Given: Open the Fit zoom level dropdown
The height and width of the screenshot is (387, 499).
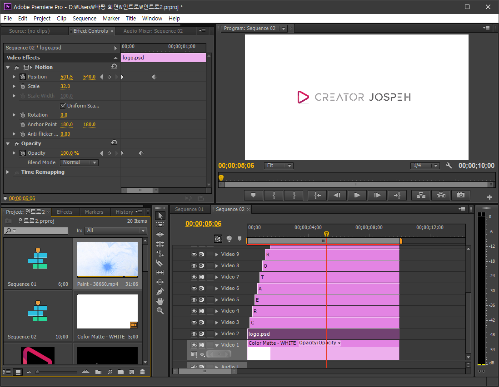Looking at the screenshot, I should (279, 166).
